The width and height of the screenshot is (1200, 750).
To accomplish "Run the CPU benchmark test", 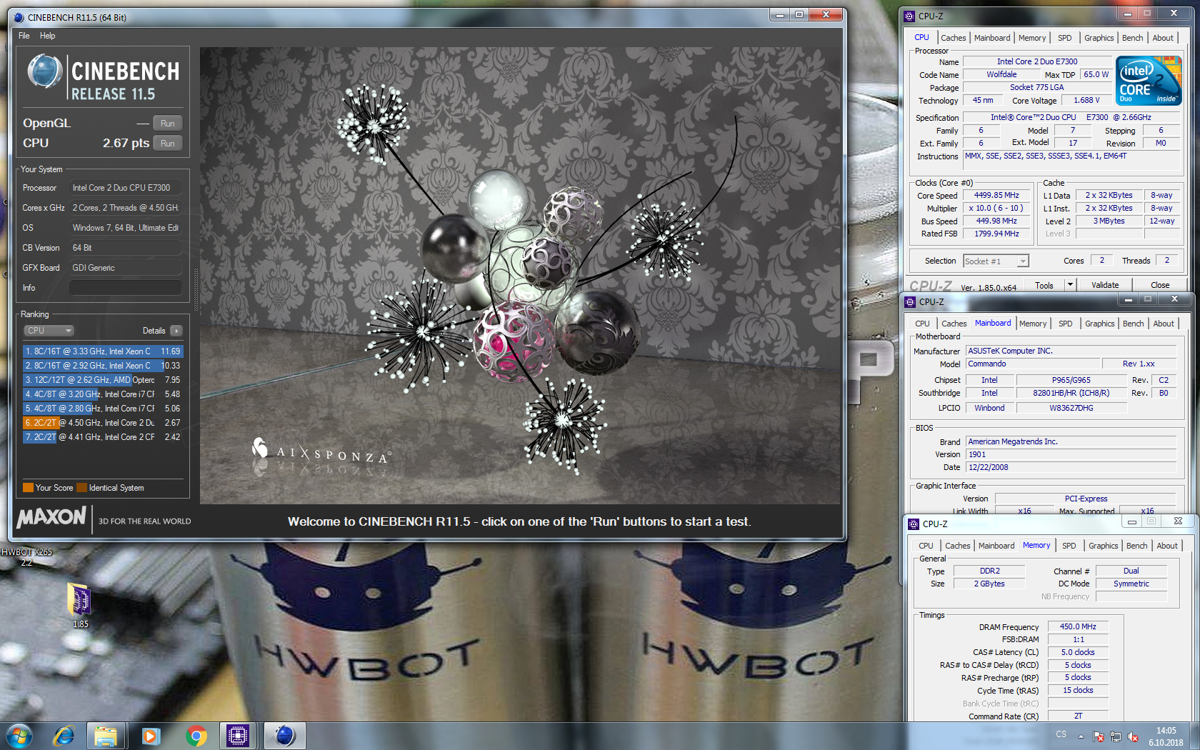I will pyautogui.click(x=168, y=143).
